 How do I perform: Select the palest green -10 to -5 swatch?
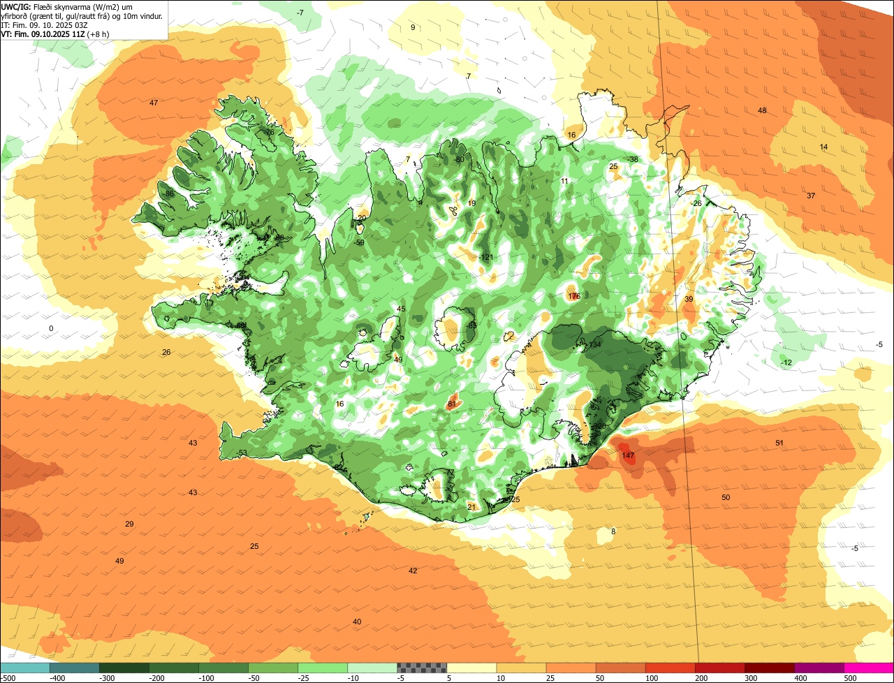pyautogui.click(x=372, y=668)
